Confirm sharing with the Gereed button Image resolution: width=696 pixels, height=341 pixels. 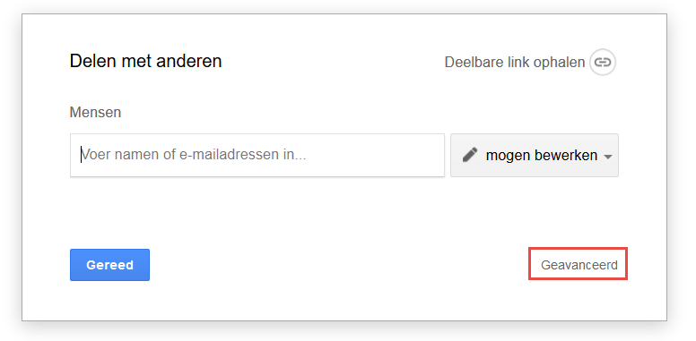point(109,265)
